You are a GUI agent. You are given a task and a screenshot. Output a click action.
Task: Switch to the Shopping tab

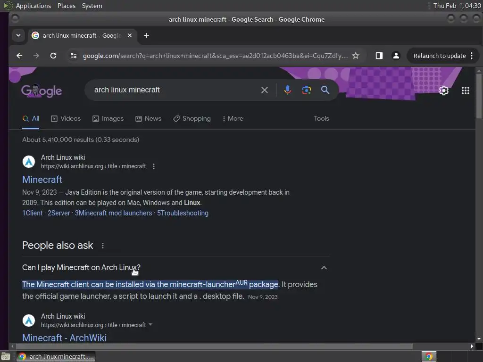(x=192, y=118)
